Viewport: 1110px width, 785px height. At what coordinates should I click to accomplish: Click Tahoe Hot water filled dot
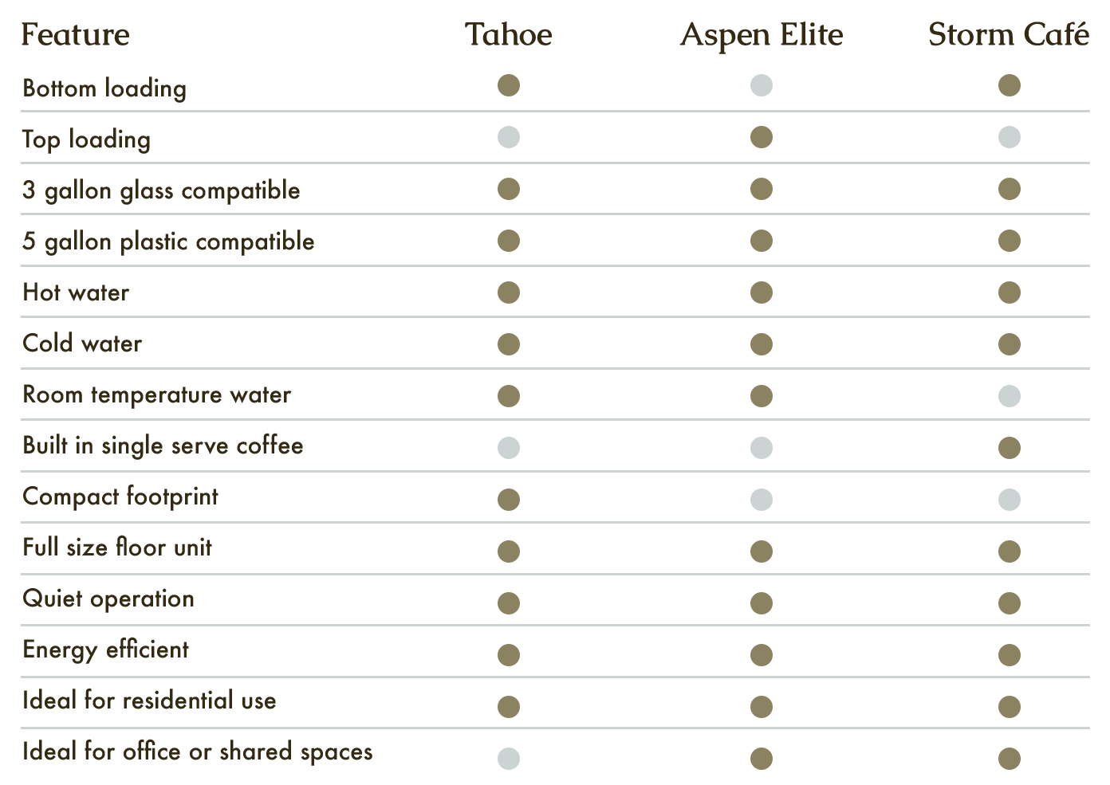point(509,292)
